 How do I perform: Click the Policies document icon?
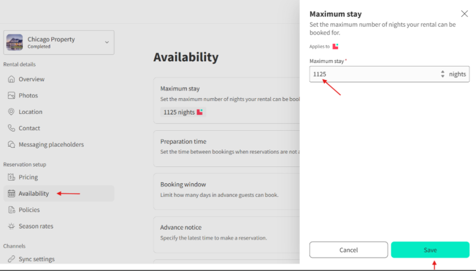[x=11, y=210]
